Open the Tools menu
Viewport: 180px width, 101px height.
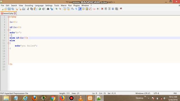[57, 6]
